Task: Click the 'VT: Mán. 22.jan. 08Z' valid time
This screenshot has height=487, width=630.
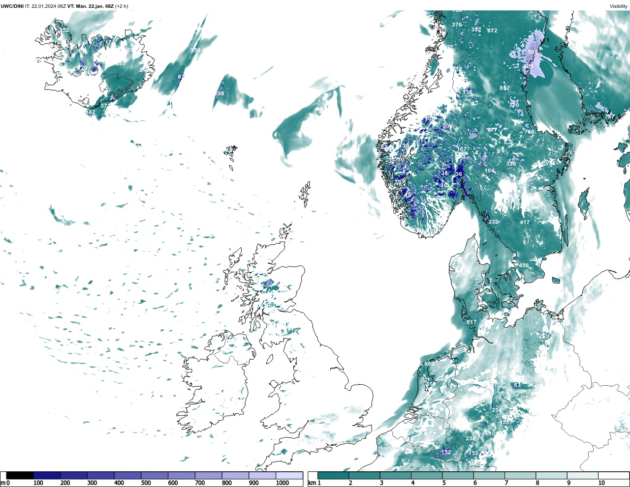Action: coord(91,6)
